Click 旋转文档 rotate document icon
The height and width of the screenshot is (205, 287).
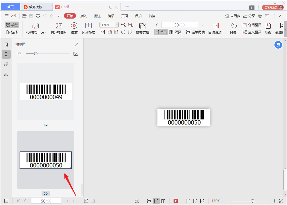(x=142, y=26)
